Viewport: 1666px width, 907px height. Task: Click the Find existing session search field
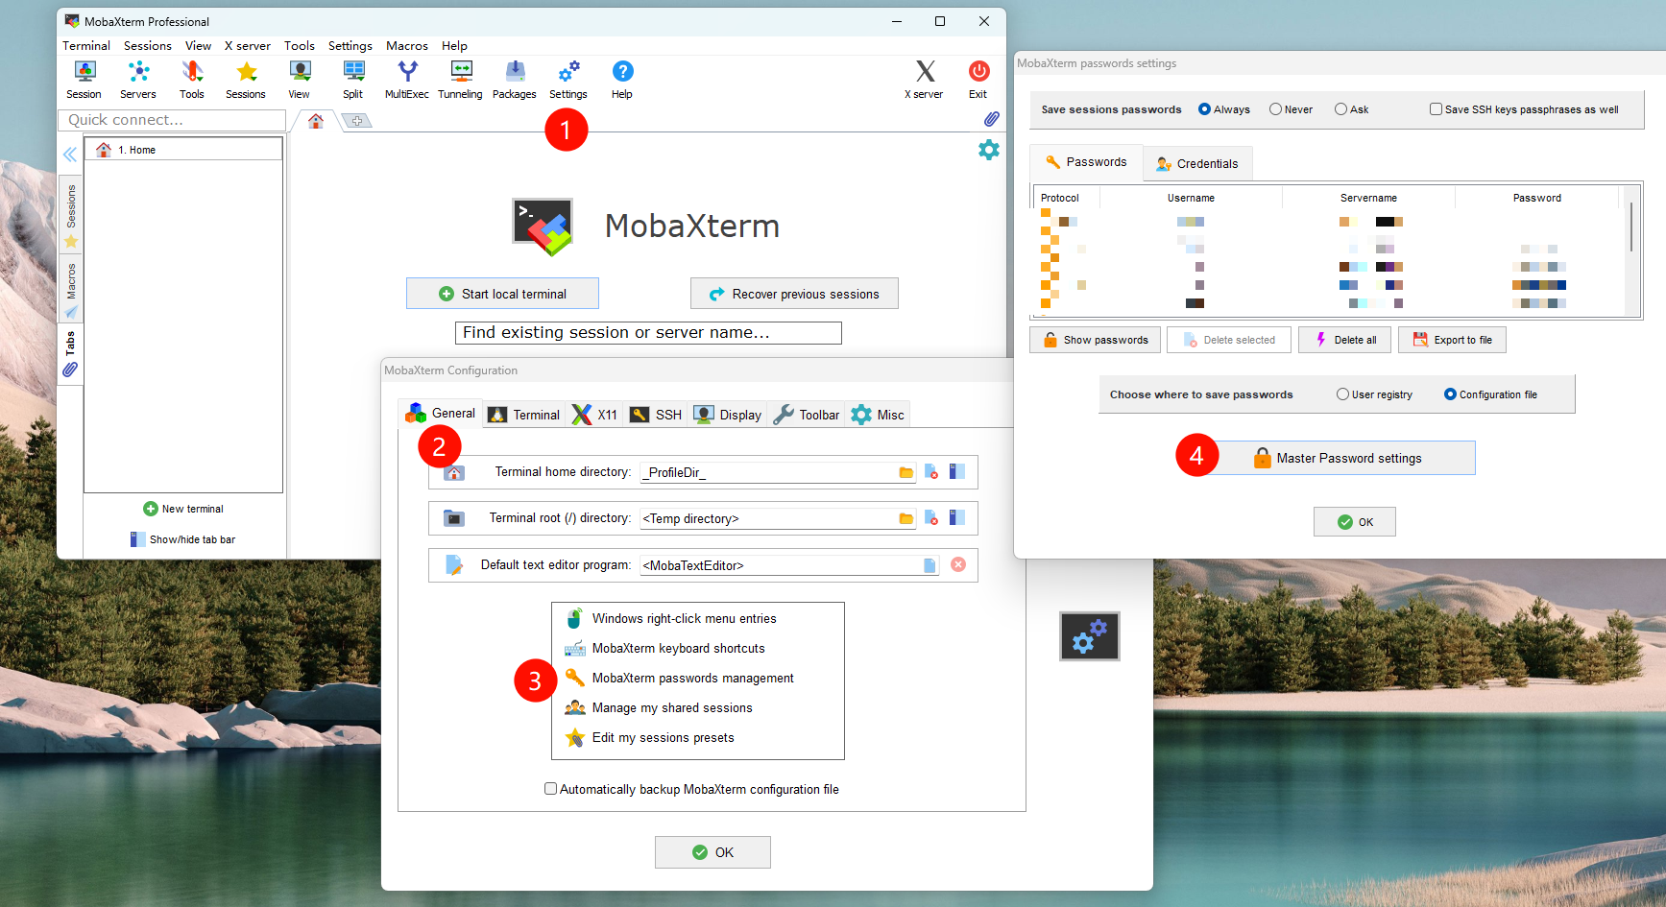(x=648, y=333)
